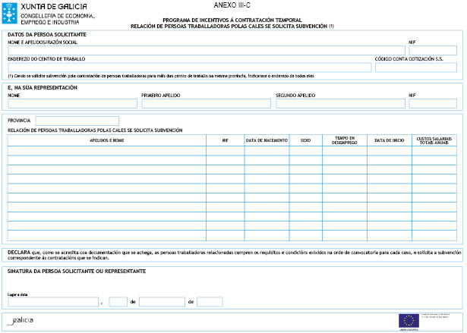The height and width of the screenshot is (333, 467).
Task: Click the 'DATOS DA PERSOA SOLICITANTE' section heading
Action: 47,35
